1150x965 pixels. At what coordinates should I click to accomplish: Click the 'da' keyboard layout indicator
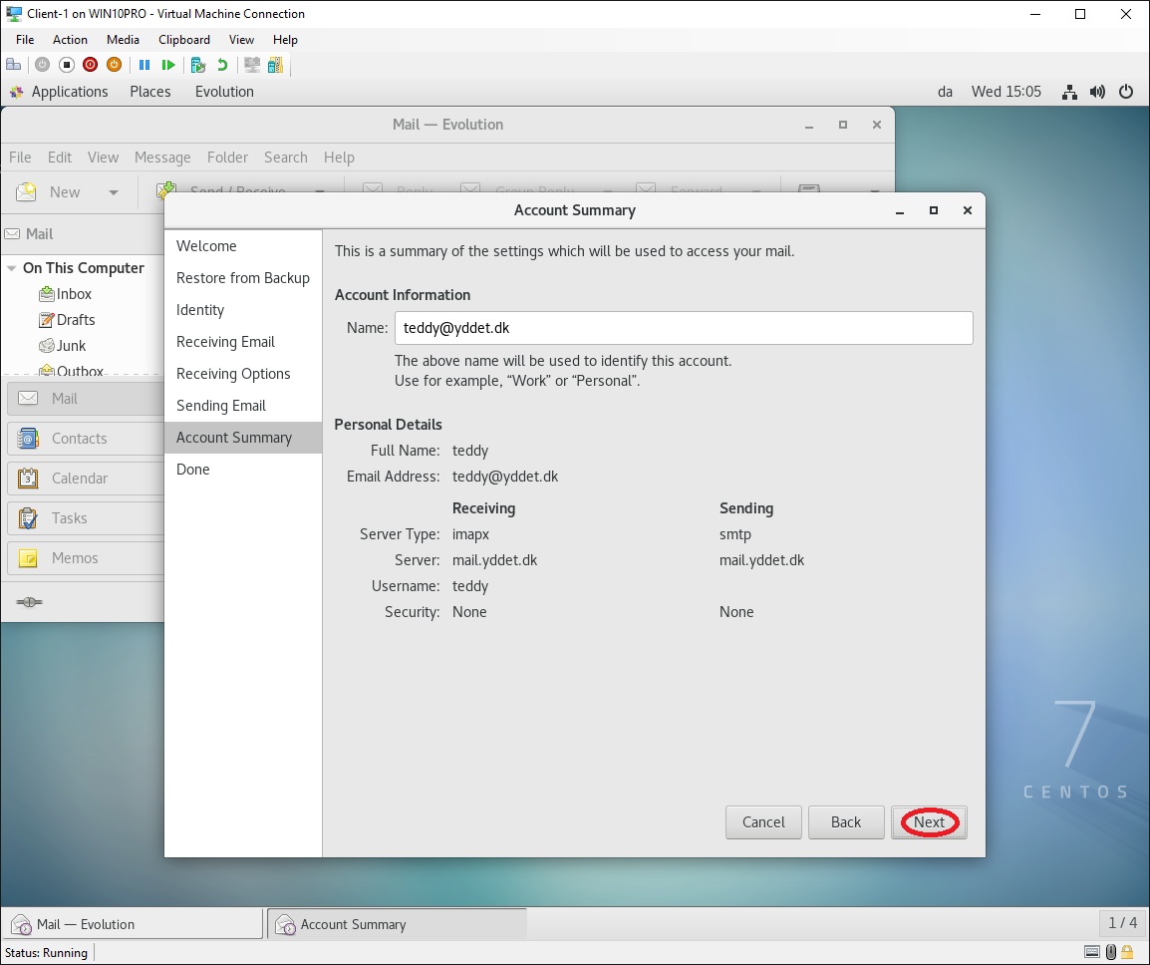point(945,92)
